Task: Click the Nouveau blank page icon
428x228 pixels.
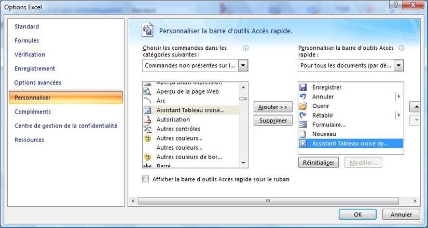Action: point(303,134)
